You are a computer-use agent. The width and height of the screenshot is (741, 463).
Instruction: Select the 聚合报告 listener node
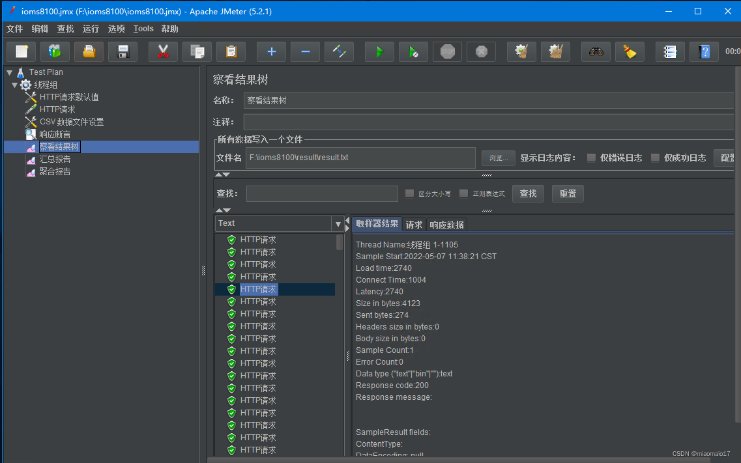click(55, 171)
